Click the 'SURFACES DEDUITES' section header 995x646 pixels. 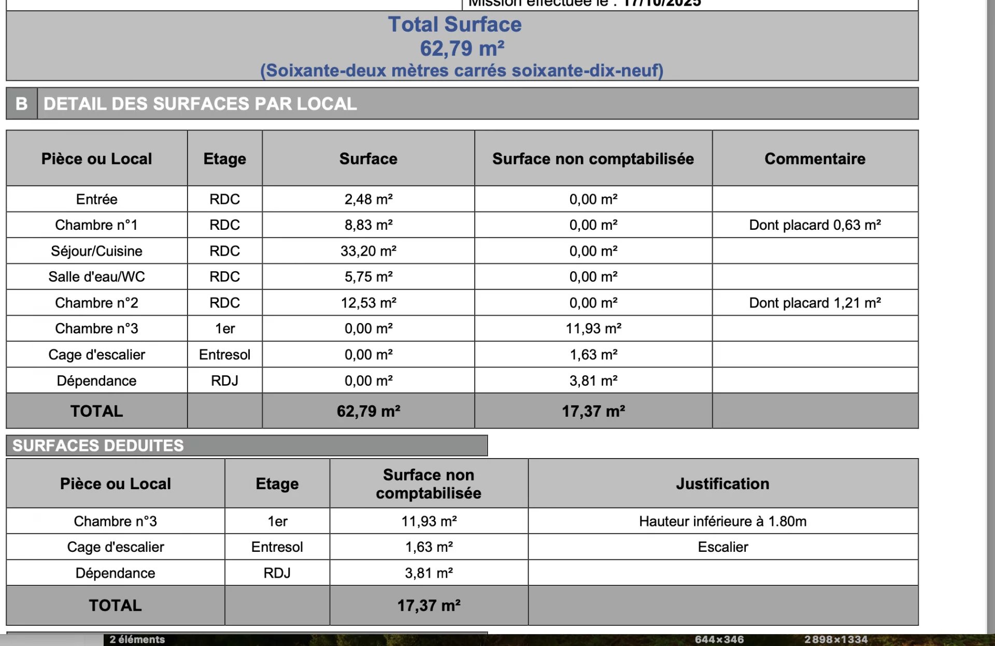pos(98,446)
